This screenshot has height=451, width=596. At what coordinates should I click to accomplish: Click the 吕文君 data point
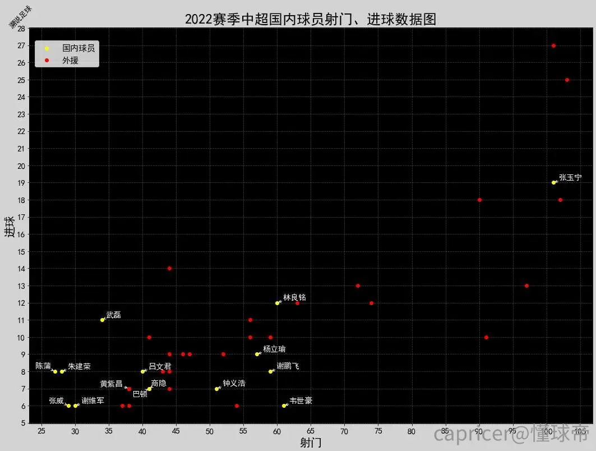click(142, 371)
